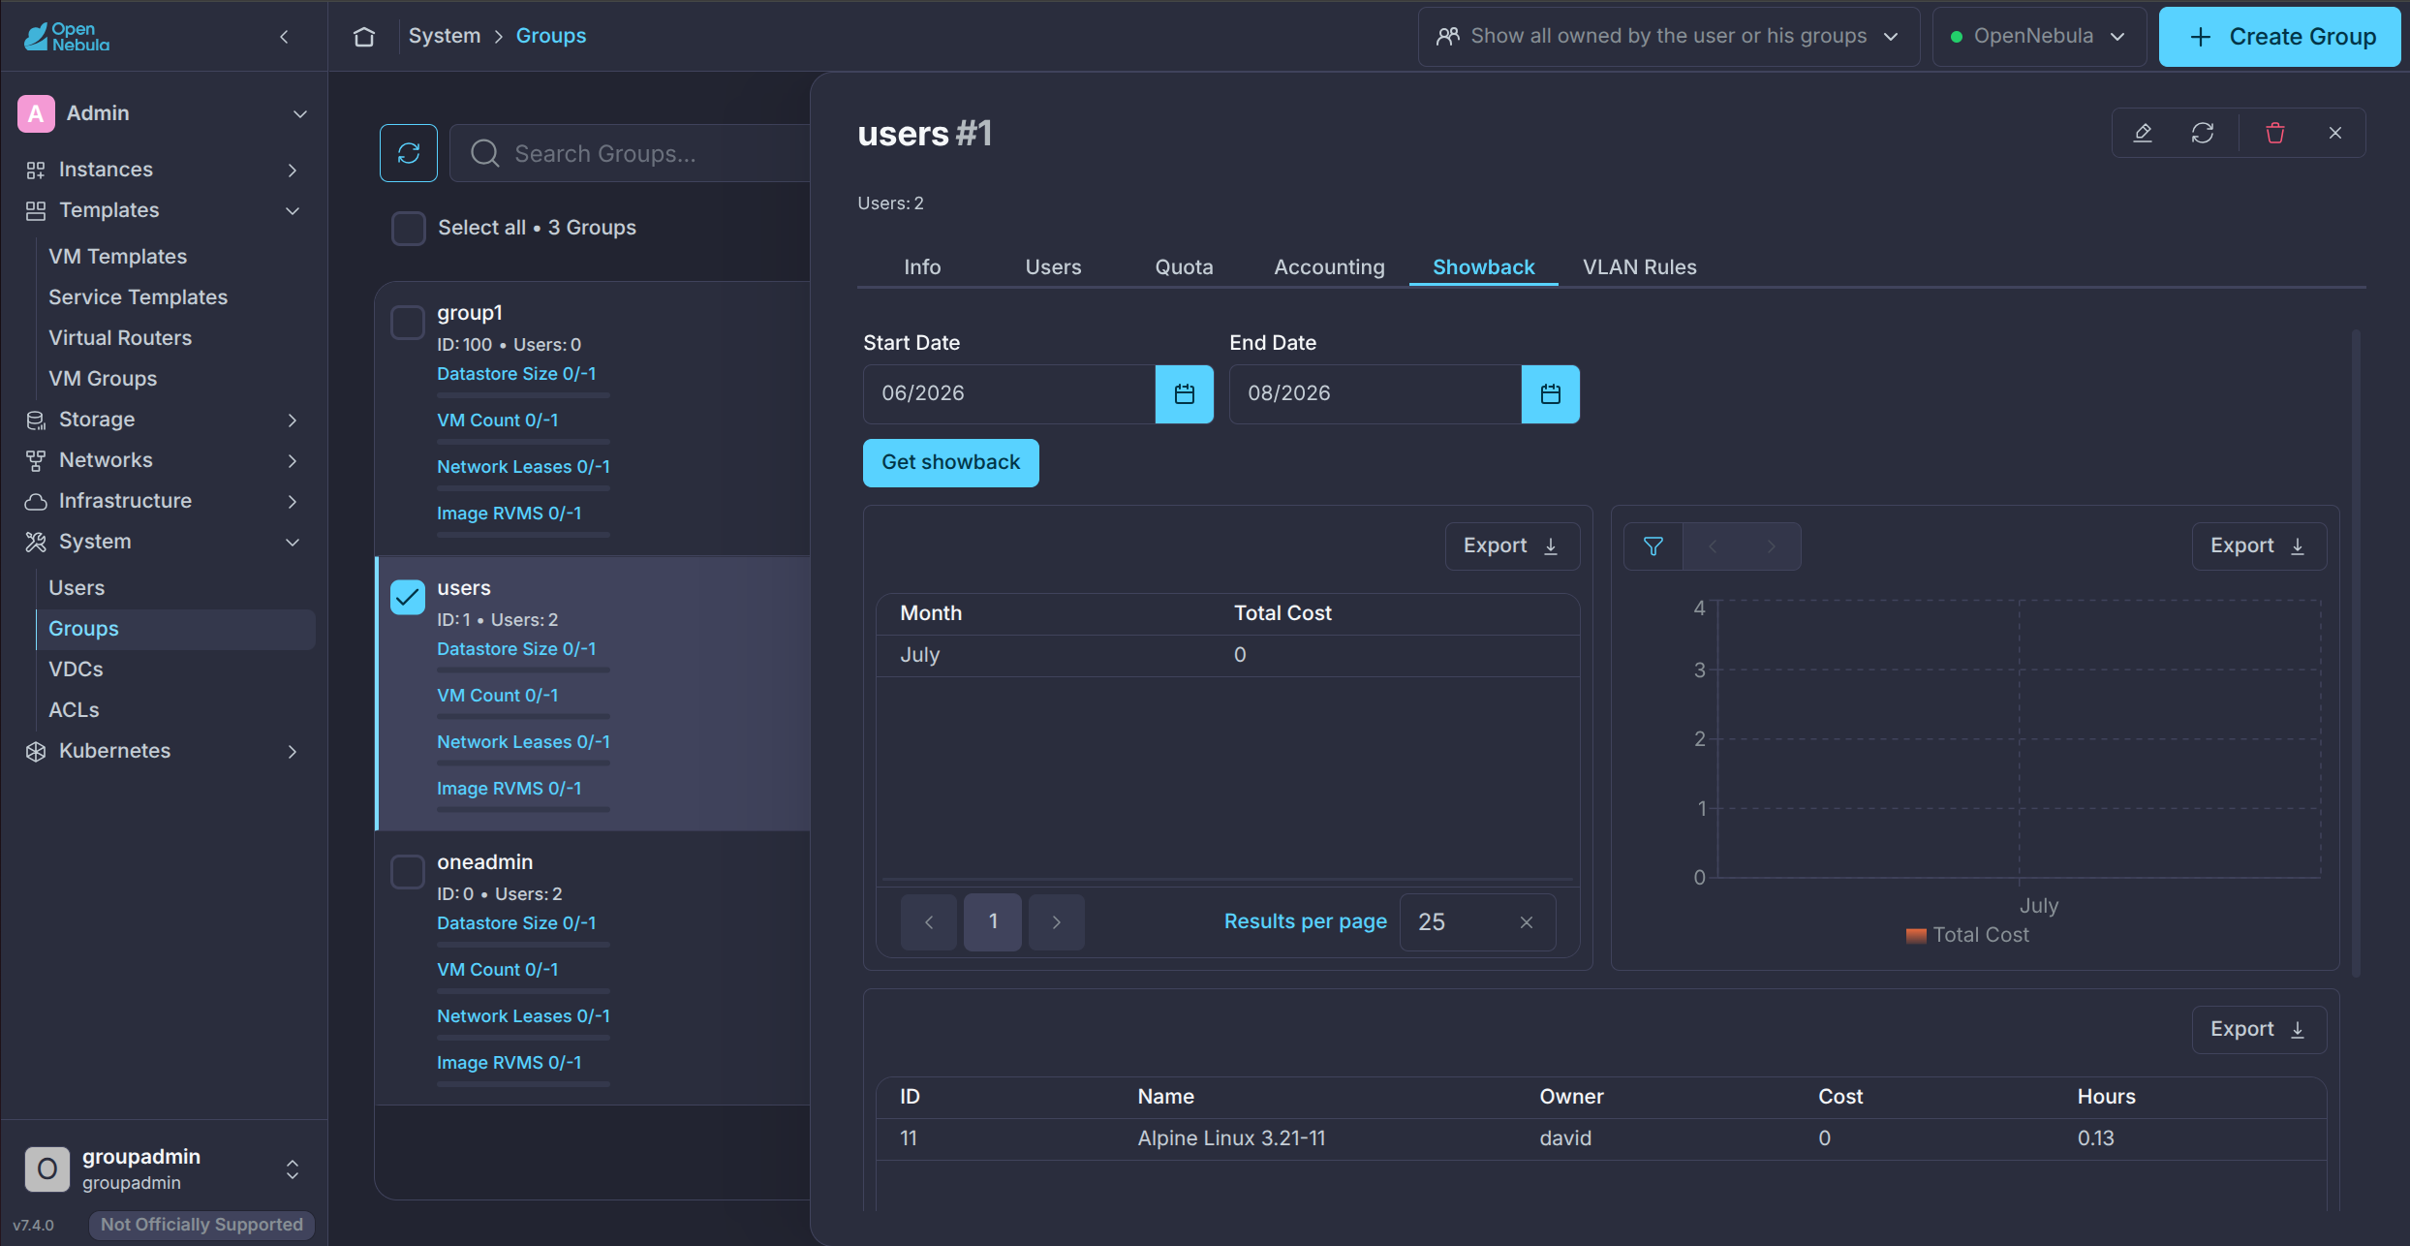Go to previous chart page arrow
This screenshot has width=2410, height=1246.
click(1713, 546)
